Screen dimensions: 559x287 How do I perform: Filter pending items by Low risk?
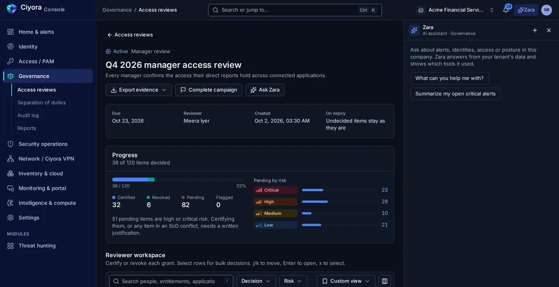tap(321, 225)
